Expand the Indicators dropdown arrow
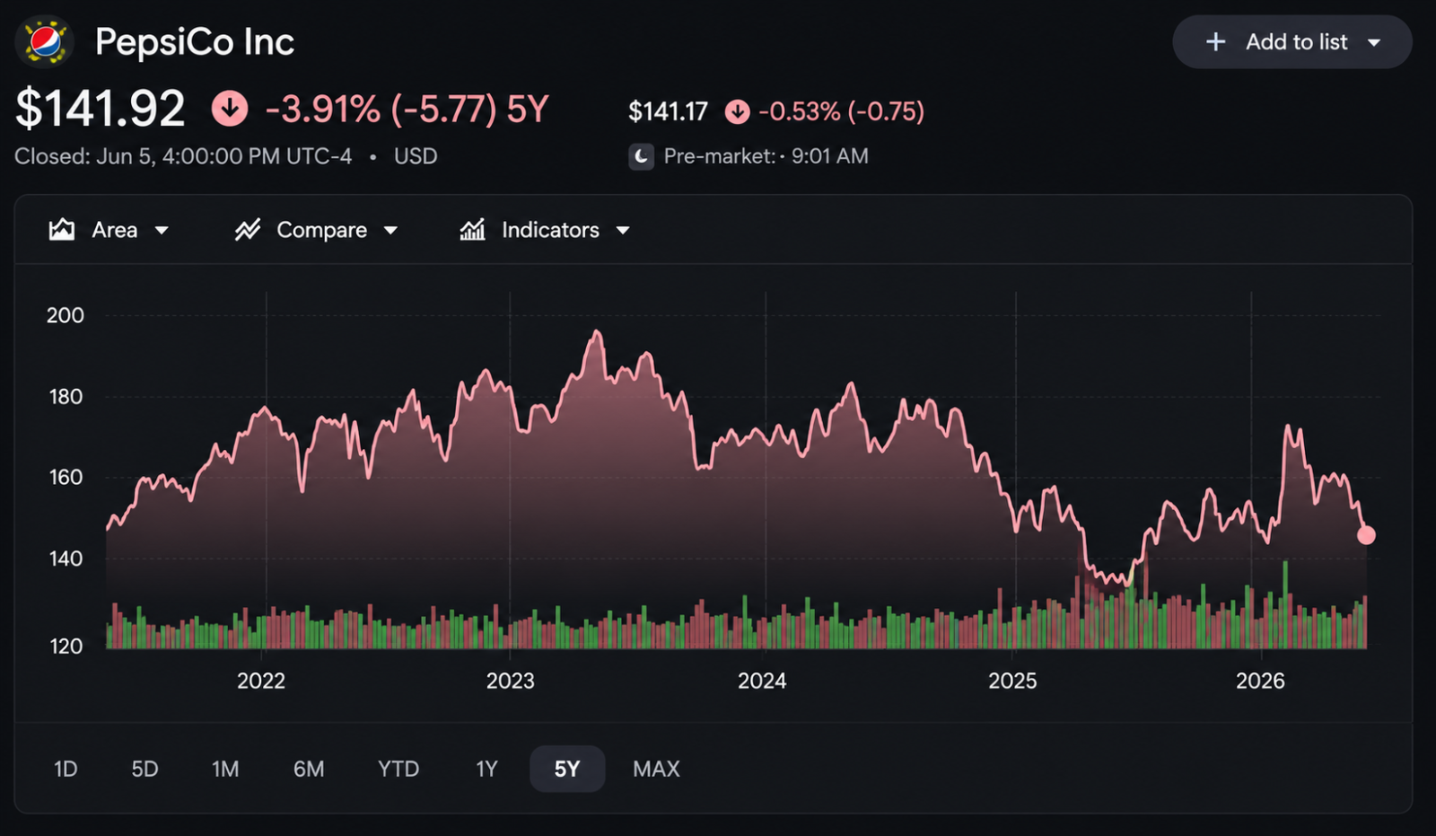 (623, 231)
